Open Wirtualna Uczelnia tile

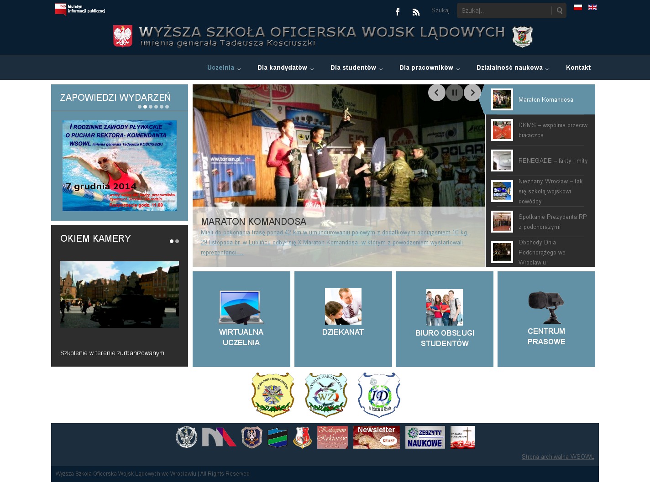click(241, 319)
